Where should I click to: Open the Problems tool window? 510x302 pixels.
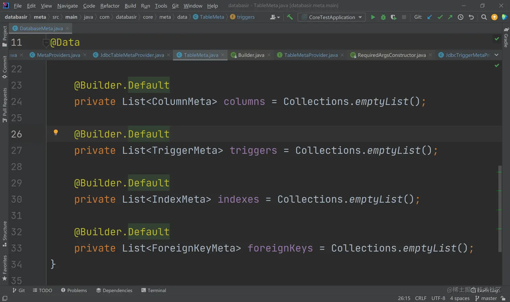pyautogui.click(x=74, y=290)
